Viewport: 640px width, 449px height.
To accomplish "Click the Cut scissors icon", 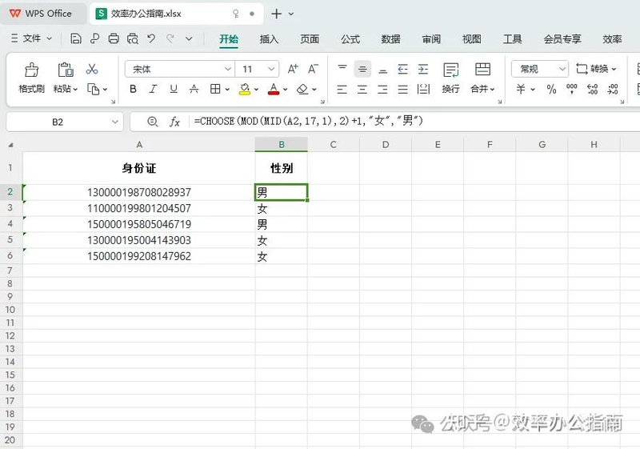I will (92, 69).
